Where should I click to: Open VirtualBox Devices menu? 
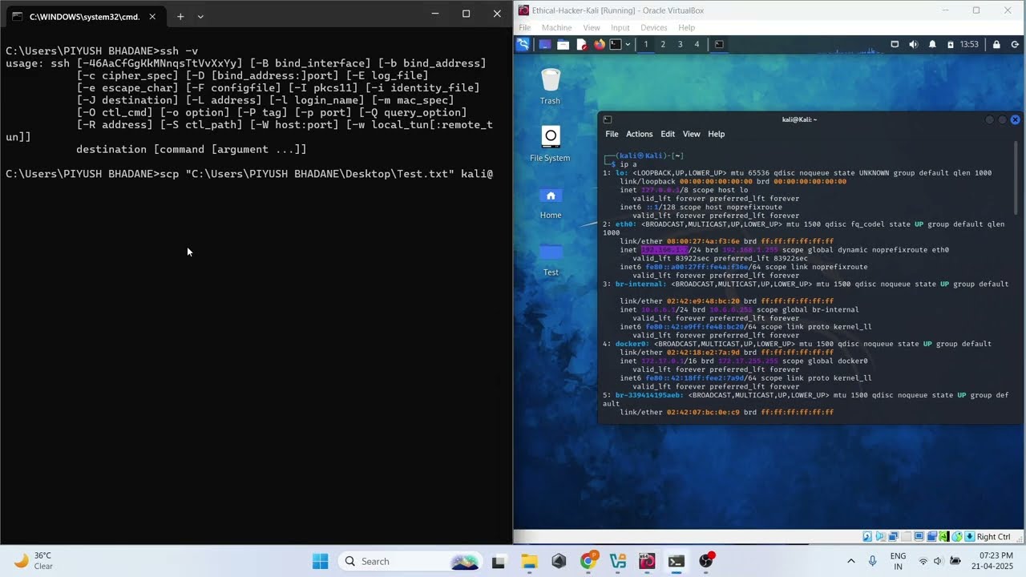tap(653, 27)
